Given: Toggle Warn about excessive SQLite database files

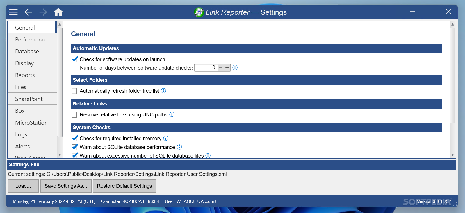Looking at the screenshot, I should [74, 155].
